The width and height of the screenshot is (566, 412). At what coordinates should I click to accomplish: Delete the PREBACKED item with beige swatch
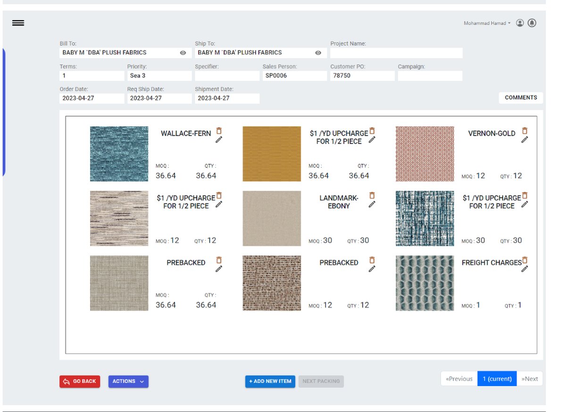[219, 260]
